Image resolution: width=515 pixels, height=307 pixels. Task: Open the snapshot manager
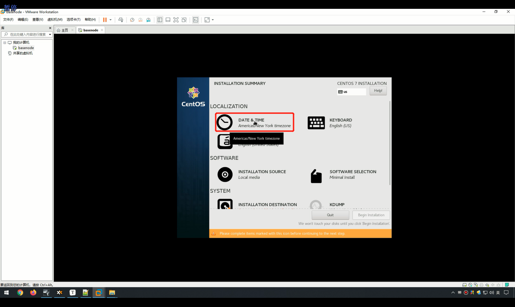click(149, 20)
